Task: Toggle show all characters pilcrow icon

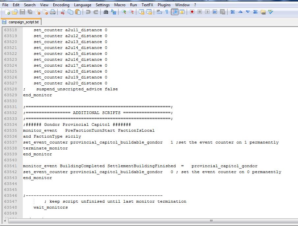Action: pos(167,12)
